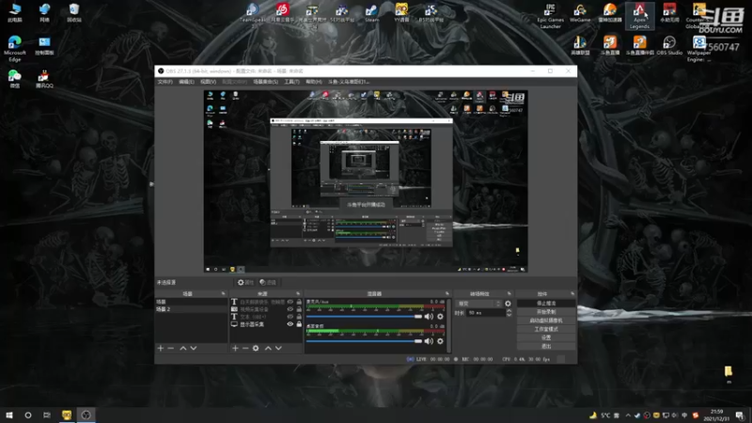
Task: Toggle visibility of the first text source
Action: pyautogui.click(x=290, y=302)
